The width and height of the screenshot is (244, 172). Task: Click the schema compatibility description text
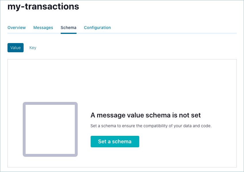click(151, 126)
